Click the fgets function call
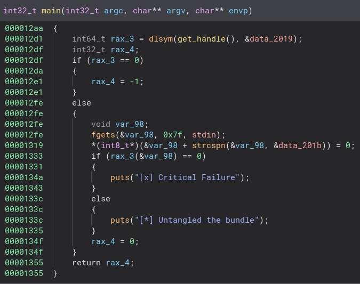360x284 pixels. click(x=103, y=135)
